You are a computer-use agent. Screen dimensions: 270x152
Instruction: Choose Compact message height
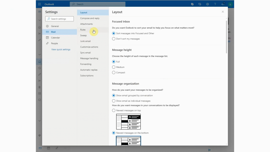[x=114, y=72]
